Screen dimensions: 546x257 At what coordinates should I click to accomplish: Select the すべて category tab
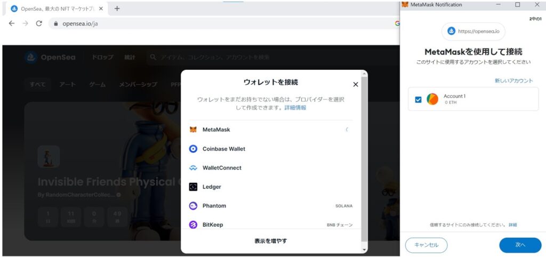37,84
